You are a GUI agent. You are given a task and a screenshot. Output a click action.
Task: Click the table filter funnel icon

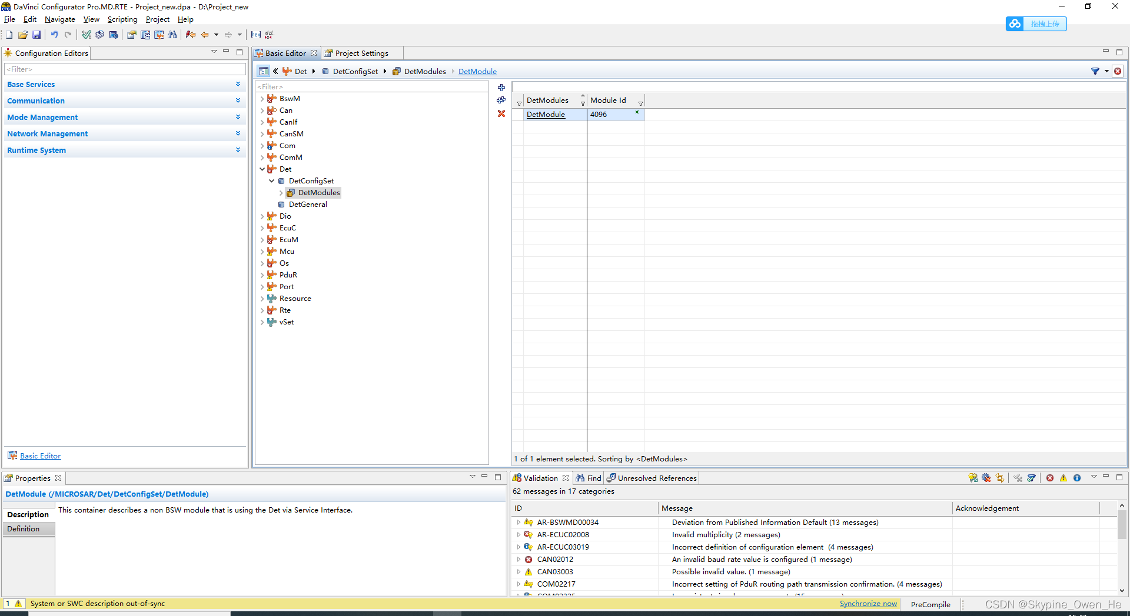click(1095, 71)
